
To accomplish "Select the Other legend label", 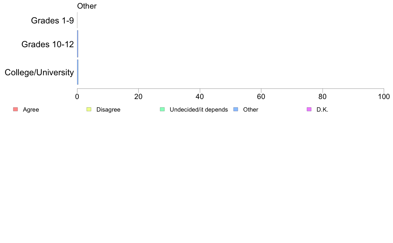I will [251, 110].
